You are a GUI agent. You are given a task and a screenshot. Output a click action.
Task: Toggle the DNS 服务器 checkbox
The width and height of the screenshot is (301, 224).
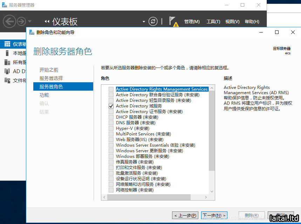click(x=111, y=123)
